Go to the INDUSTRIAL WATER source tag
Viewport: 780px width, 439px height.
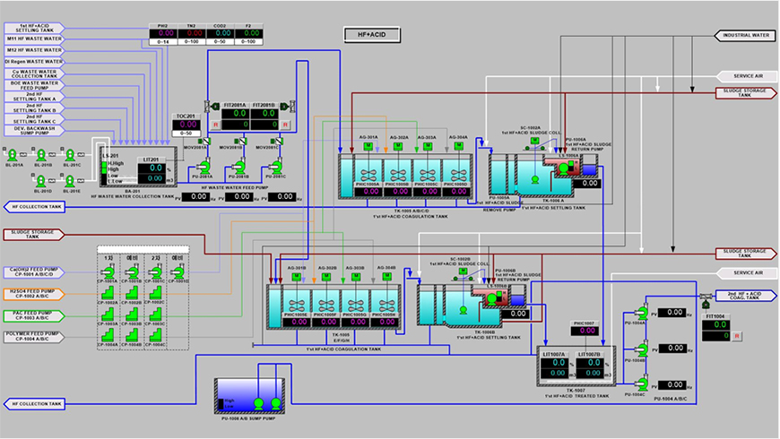[745, 36]
